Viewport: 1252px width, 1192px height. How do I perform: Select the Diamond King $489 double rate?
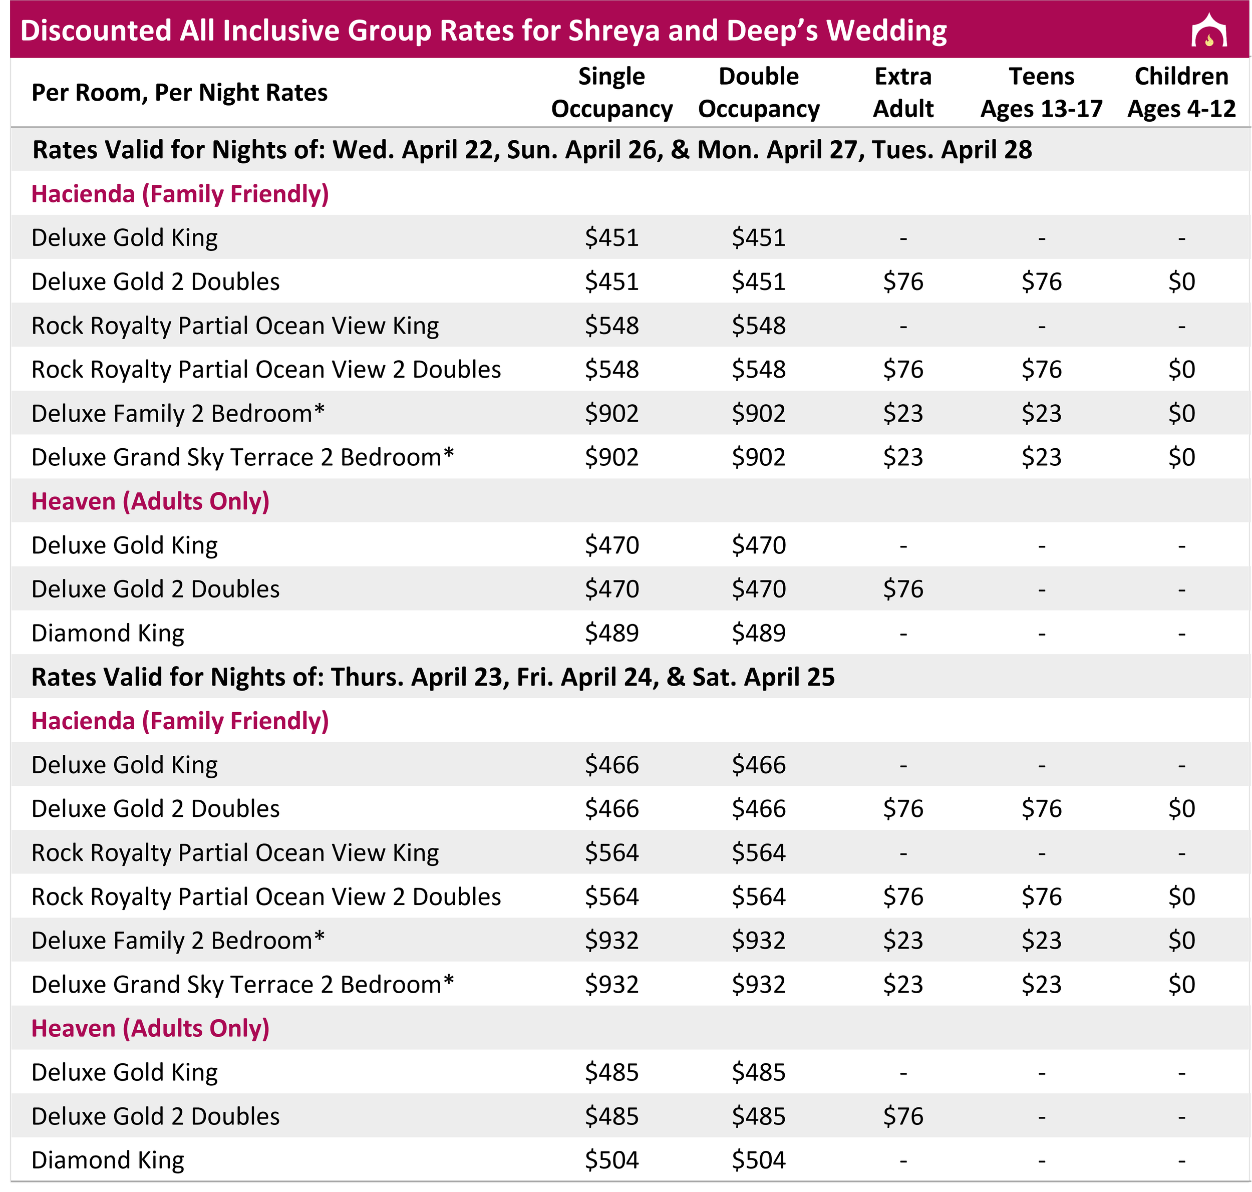click(758, 633)
